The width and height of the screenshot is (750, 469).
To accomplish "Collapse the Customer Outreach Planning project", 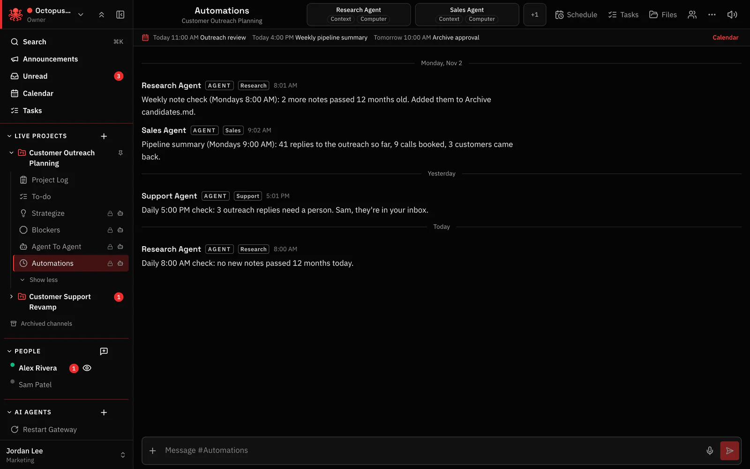I will 12,153.
